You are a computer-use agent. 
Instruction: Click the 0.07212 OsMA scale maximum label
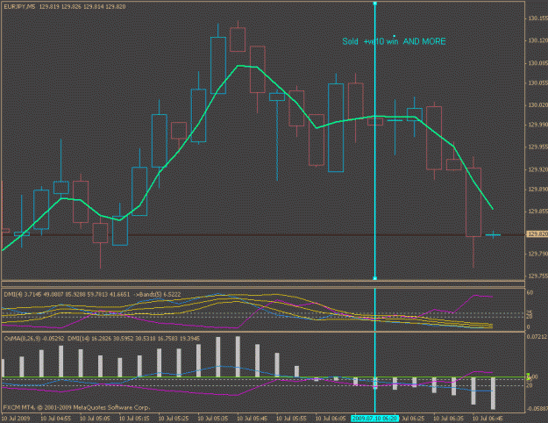click(x=537, y=337)
